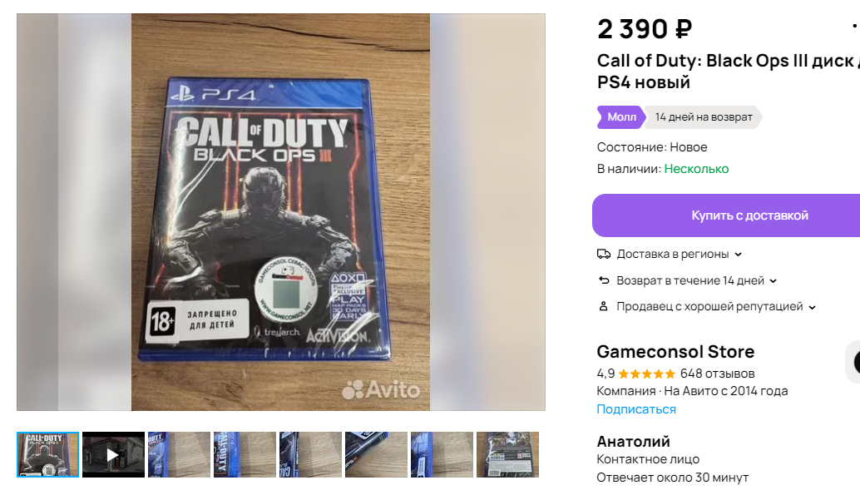Click the purple Молл badge
The image size is (860, 490).
point(620,116)
